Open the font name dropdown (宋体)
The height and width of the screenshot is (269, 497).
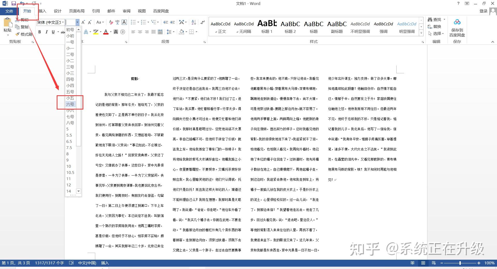coord(63,22)
